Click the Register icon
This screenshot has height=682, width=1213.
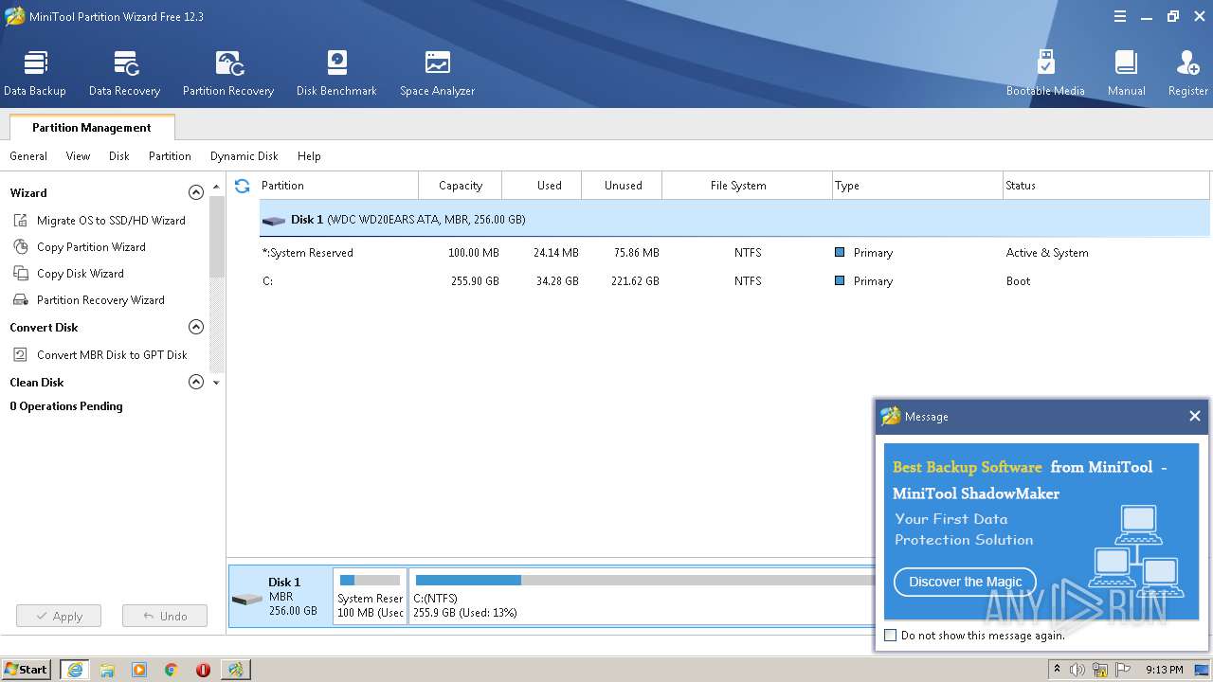pos(1187,74)
